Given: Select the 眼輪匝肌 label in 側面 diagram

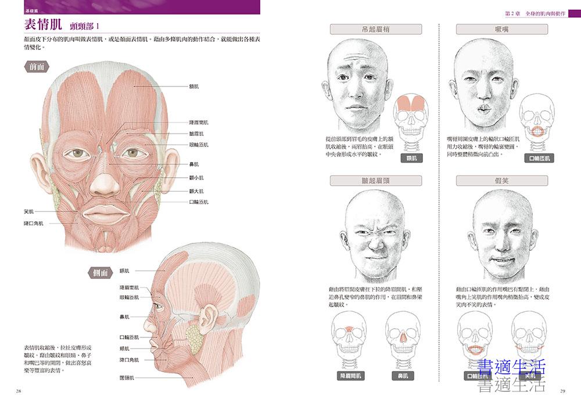Looking at the screenshot, I should pos(129,297).
